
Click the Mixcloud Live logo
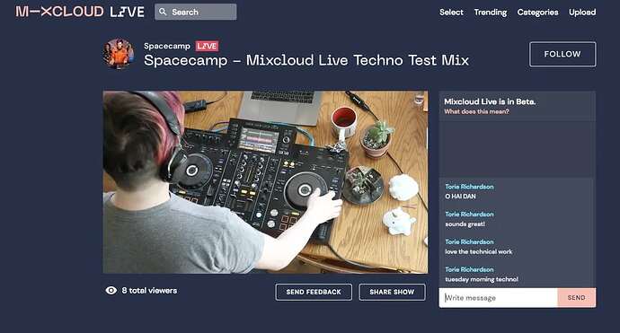(x=80, y=12)
